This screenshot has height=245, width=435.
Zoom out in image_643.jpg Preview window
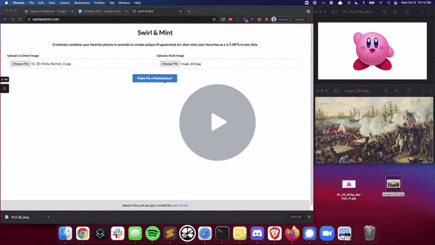386,91
